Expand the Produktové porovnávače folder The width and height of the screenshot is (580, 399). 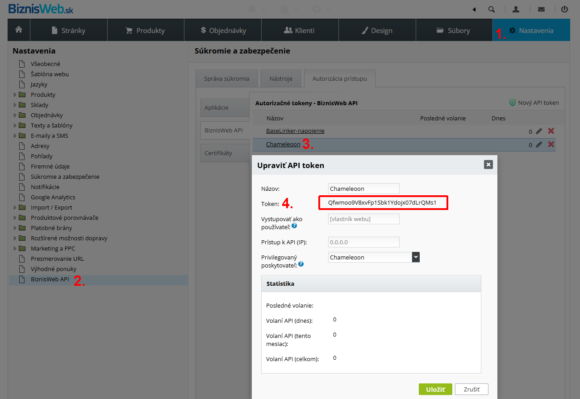[x=15, y=218]
